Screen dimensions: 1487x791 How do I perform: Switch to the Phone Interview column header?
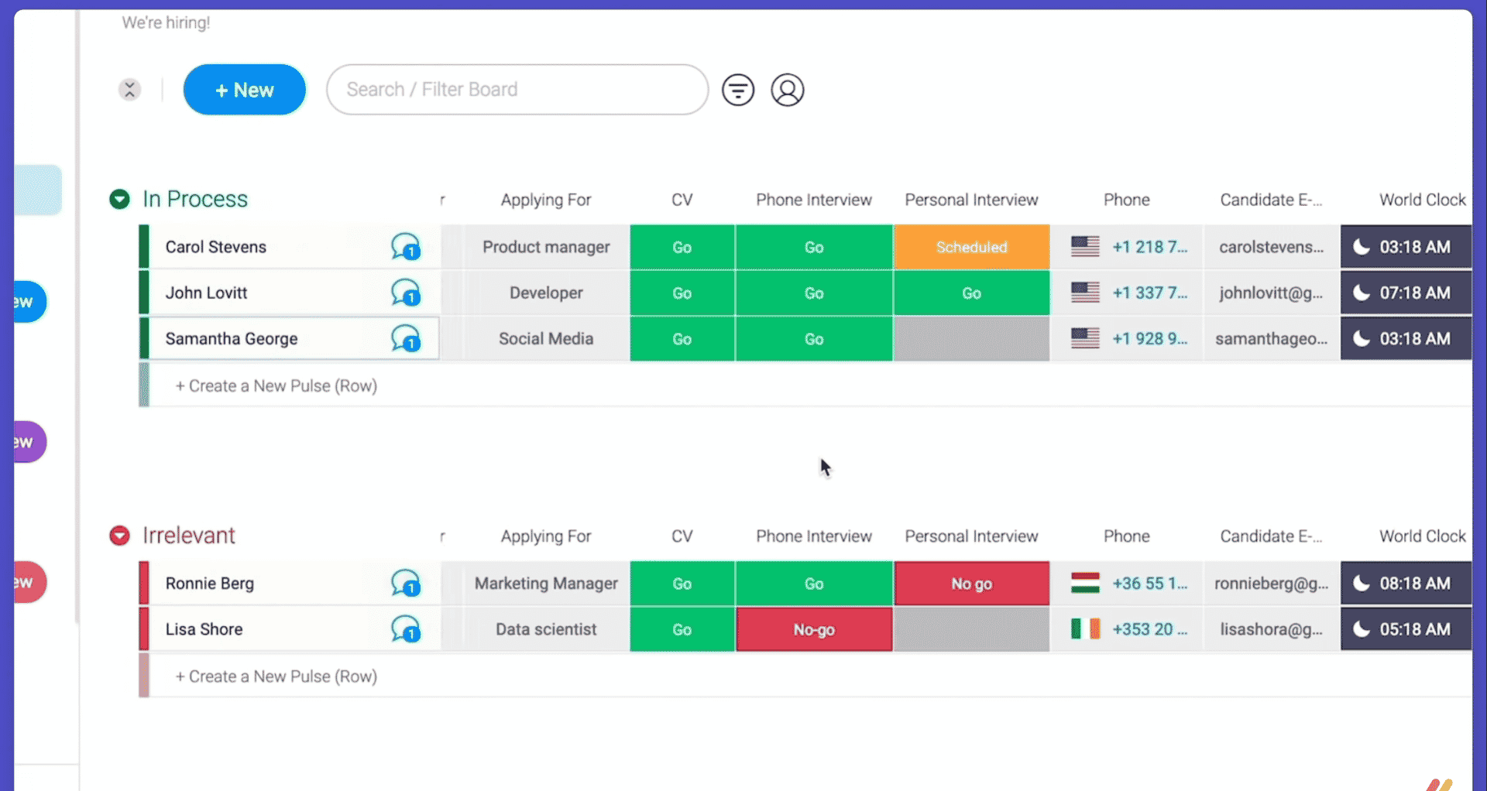[x=813, y=199]
